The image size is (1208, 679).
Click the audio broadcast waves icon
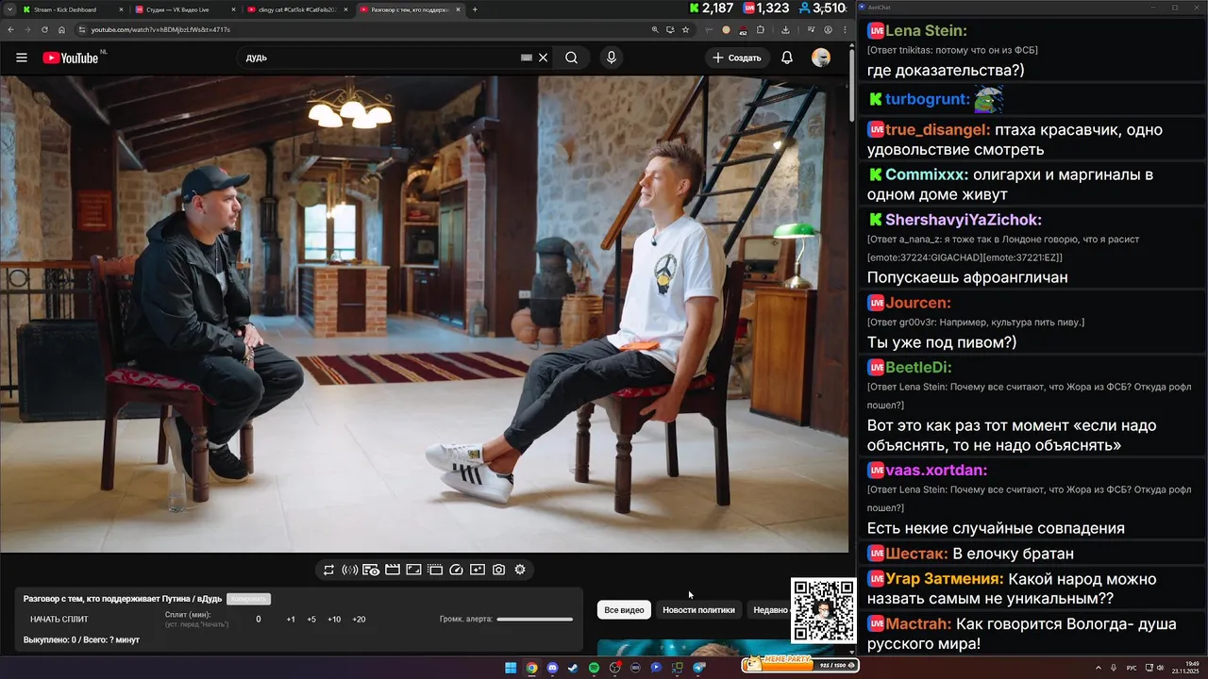[x=349, y=570]
